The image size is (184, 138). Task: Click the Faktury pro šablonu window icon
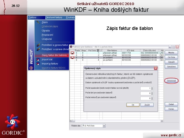pos(71,47)
